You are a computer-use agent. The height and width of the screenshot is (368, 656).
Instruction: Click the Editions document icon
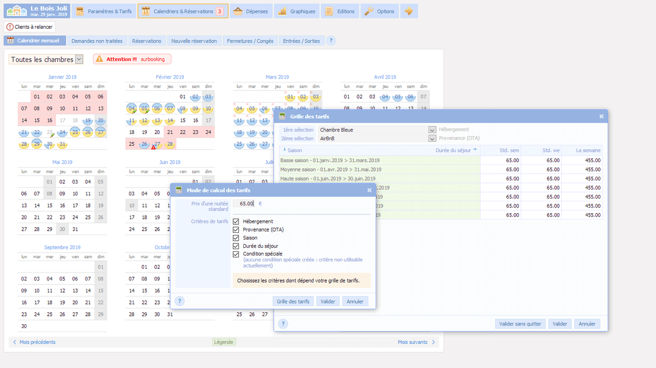point(329,11)
